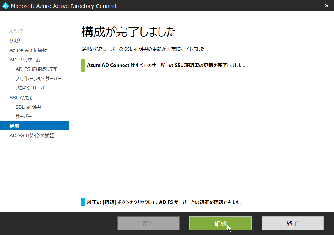Click the SSL 証明書の更新が正常に完了 message
This screenshot has width=334, height=235.
point(144,49)
